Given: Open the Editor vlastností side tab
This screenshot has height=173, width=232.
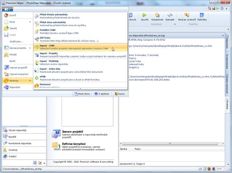Looking at the screenshot, I should [x=227, y=84].
